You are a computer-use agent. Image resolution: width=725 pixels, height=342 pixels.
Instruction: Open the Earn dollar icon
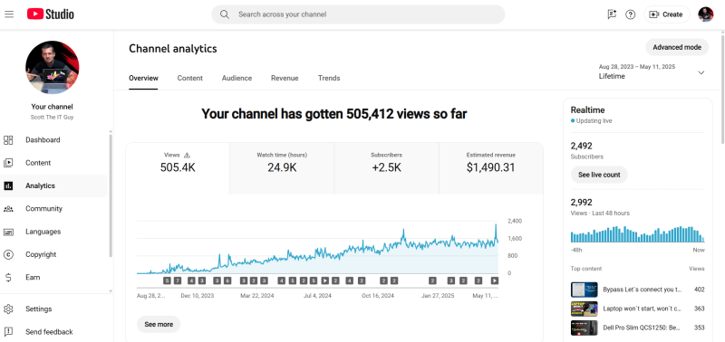[8, 278]
